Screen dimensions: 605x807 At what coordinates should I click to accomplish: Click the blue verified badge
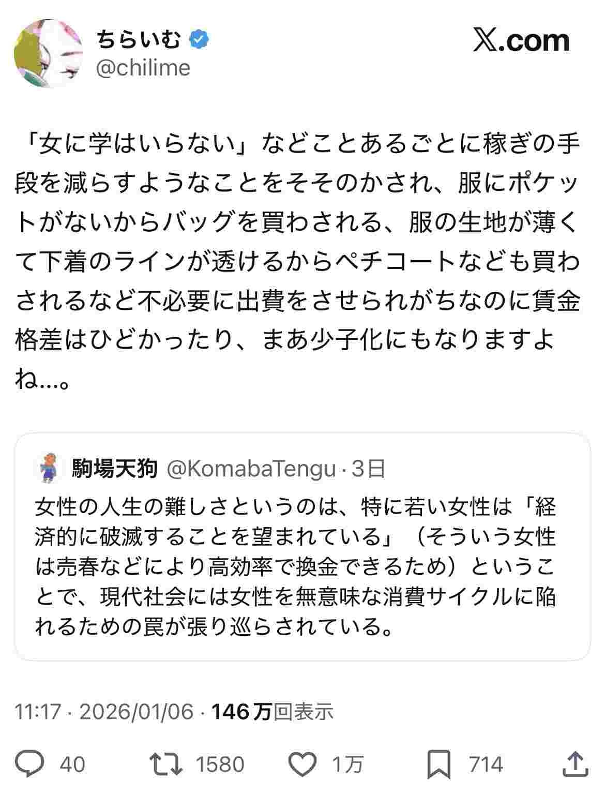(199, 40)
